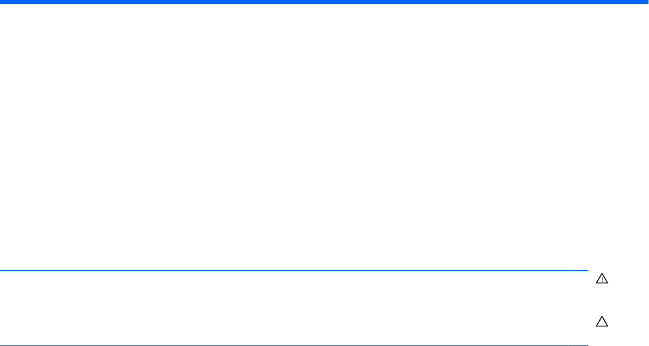Click the blank white page area
The height and width of the screenshot is (346, 649).
(324, 137)
